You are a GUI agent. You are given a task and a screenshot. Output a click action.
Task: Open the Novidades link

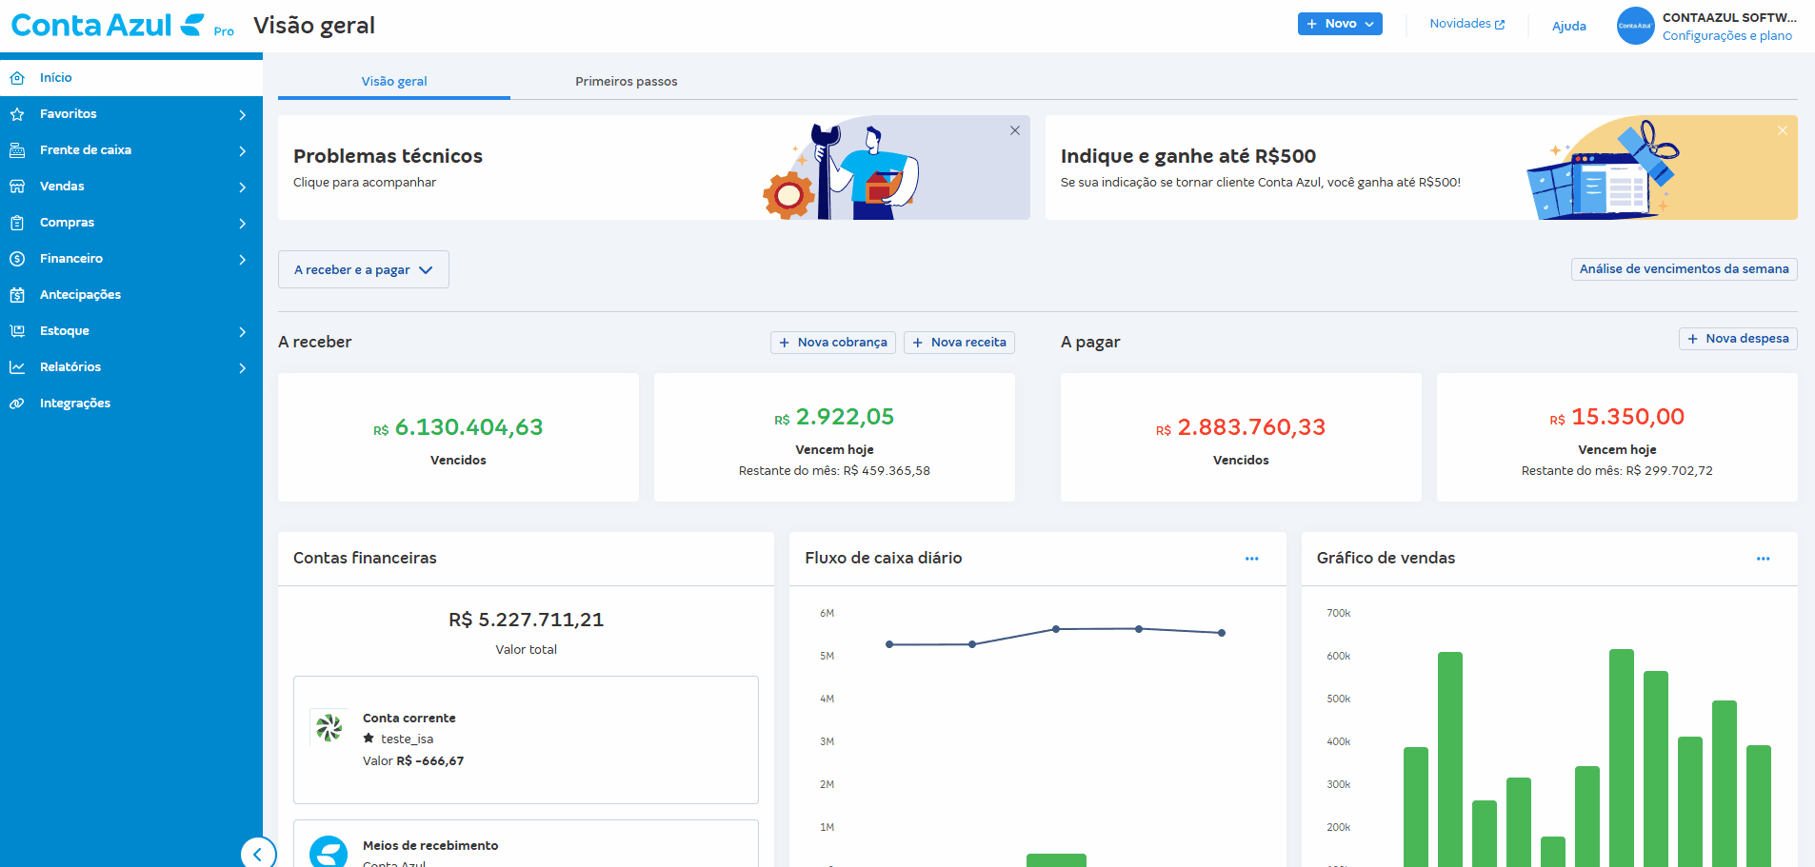pos(1466,23)
